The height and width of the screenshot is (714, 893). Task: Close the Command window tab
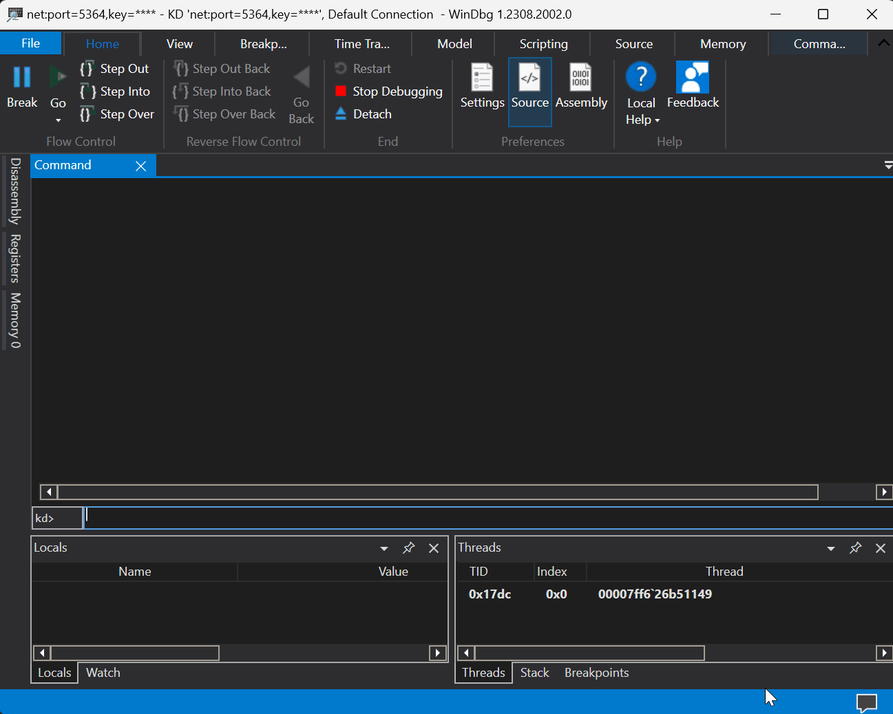click(x=141, y=166)
